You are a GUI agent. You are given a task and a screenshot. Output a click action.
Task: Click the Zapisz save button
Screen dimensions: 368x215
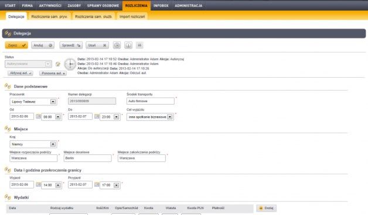click(16, 45)
